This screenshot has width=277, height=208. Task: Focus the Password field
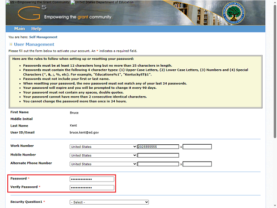point(92,179)
